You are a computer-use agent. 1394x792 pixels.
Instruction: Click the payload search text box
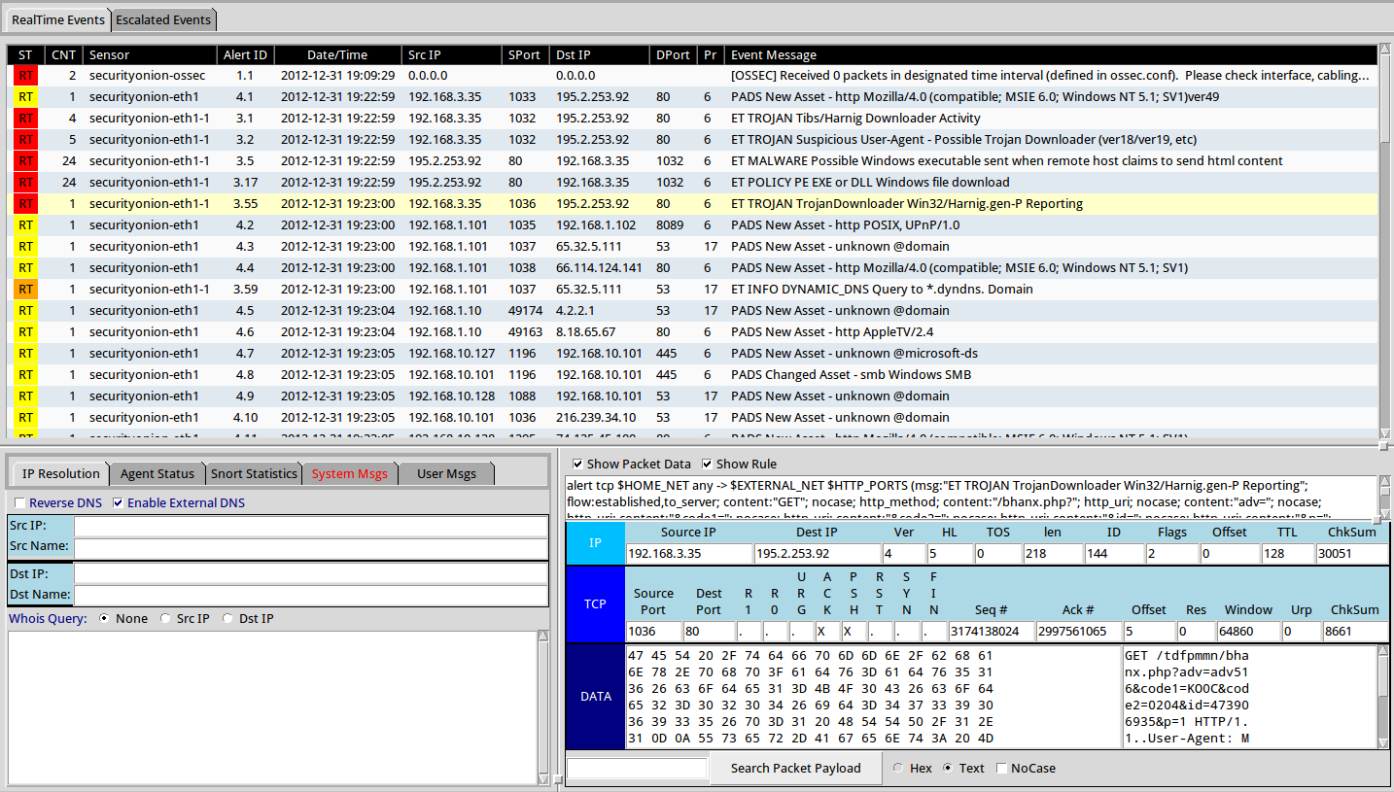(637, 768)
